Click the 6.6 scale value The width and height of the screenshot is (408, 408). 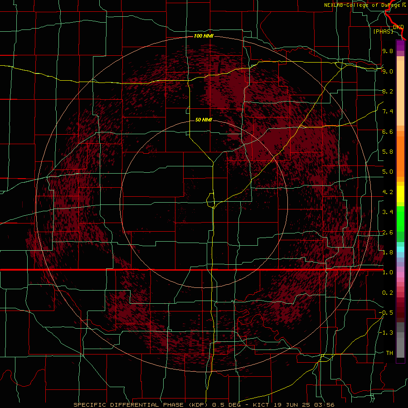coord(388,131)
